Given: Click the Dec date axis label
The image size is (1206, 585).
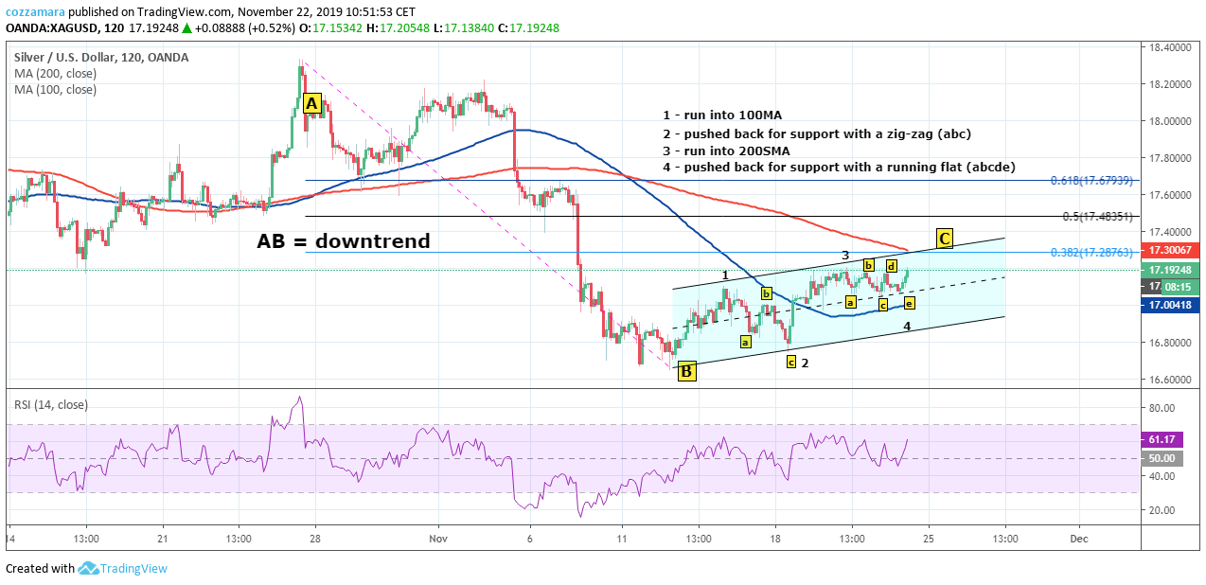Looking at the screenshot, I should coord(1079,538).
